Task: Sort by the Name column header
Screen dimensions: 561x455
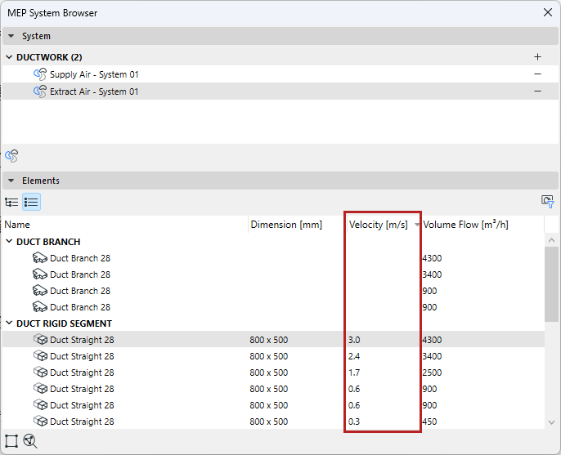Action: pyautogui.click(x=125, y=225)
